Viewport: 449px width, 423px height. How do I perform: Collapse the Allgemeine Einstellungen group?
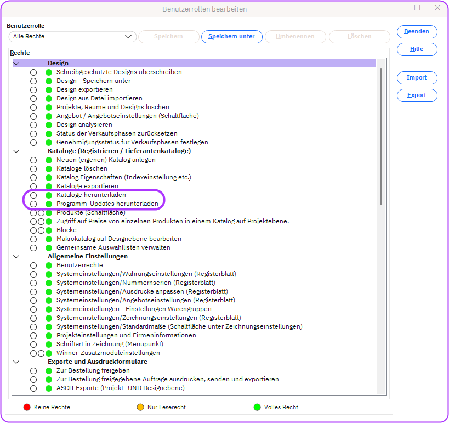click(x=16, y=256)
